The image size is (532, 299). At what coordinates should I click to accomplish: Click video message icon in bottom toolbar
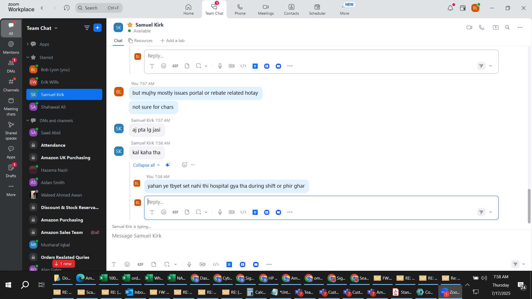203,264
